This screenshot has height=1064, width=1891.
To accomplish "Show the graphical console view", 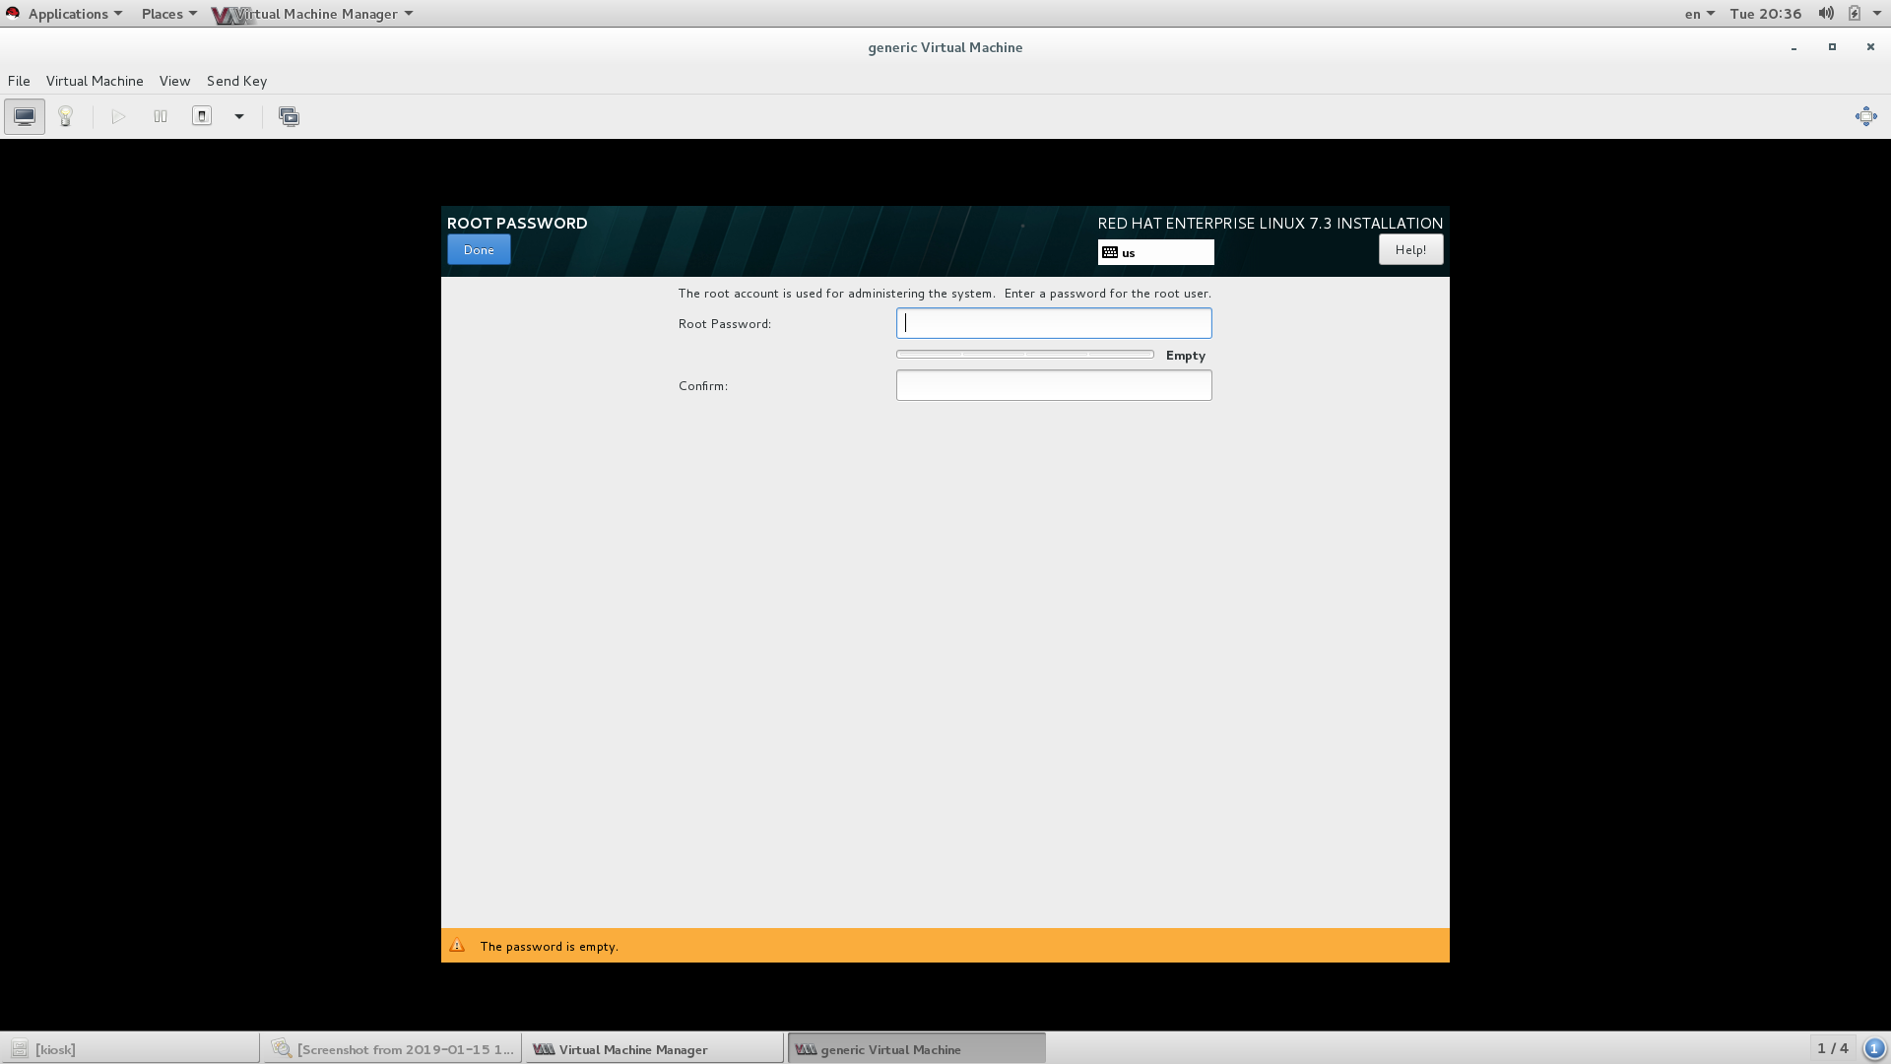I will [25, 116].
